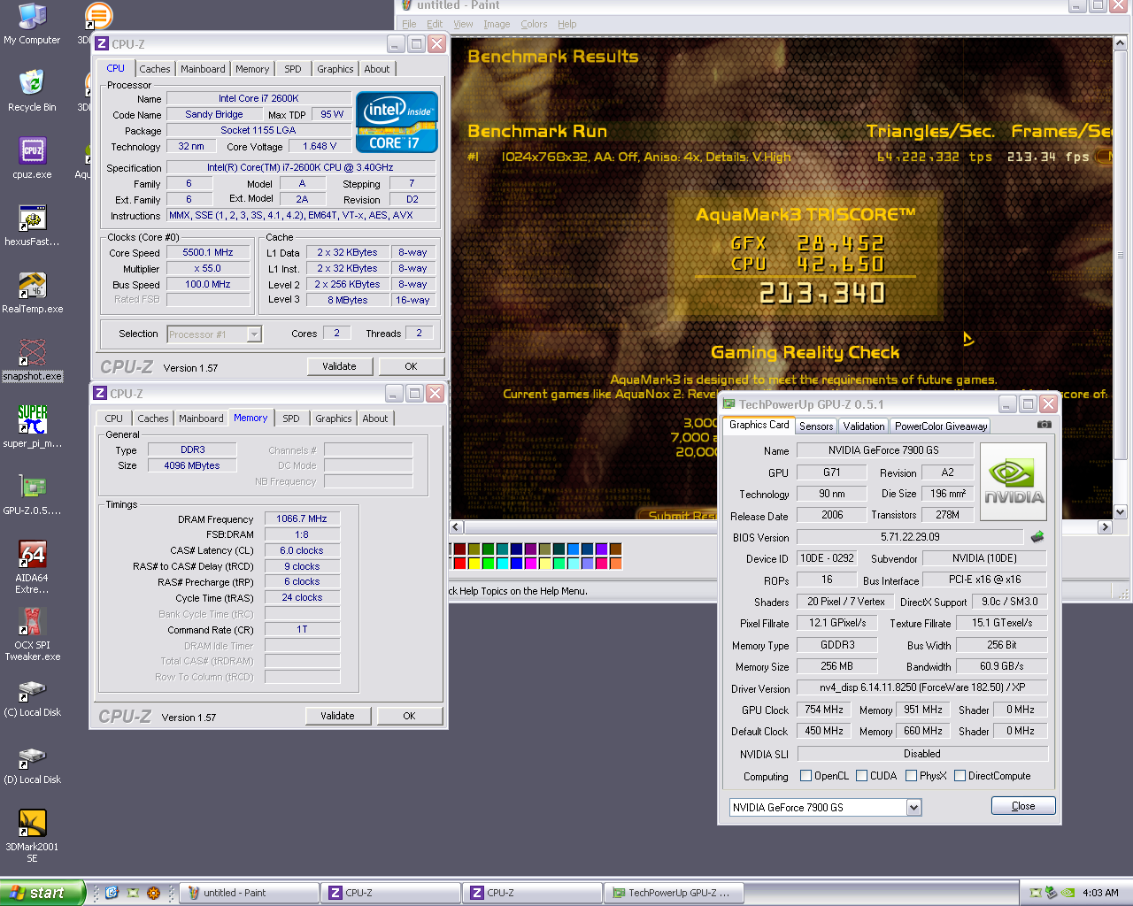This screenshot has width=1133, height=906.
Task: Switch to TechPowerUp GPU-Z taskbar button
Action: (674, 893)
